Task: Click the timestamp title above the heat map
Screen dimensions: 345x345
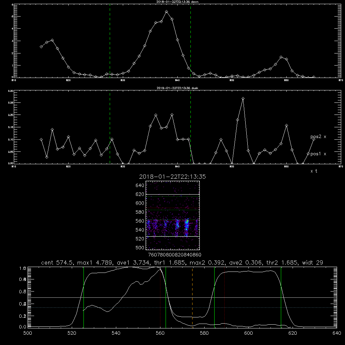Action: tap(172, 177)
